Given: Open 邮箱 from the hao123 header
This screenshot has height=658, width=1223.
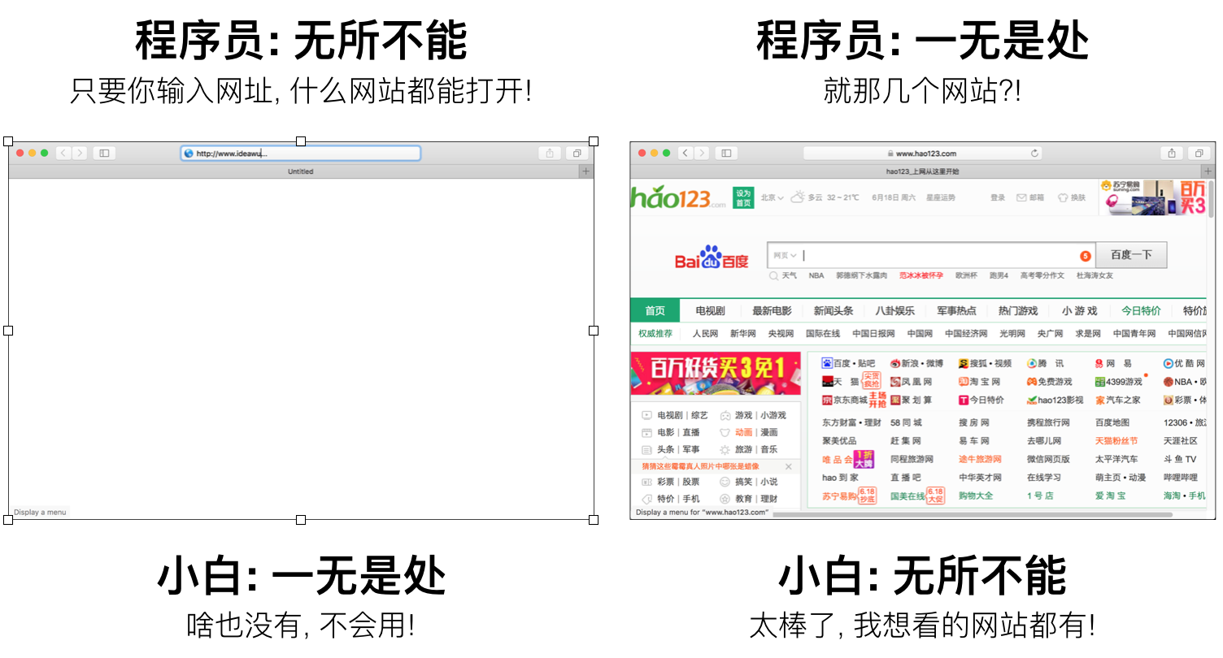Looking at the screenshot, I should (x=1030, y=197).
